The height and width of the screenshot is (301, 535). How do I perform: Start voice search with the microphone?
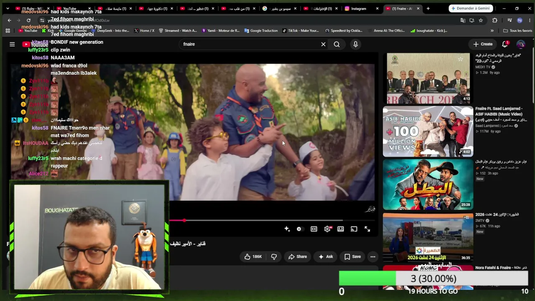click(356, 44)
